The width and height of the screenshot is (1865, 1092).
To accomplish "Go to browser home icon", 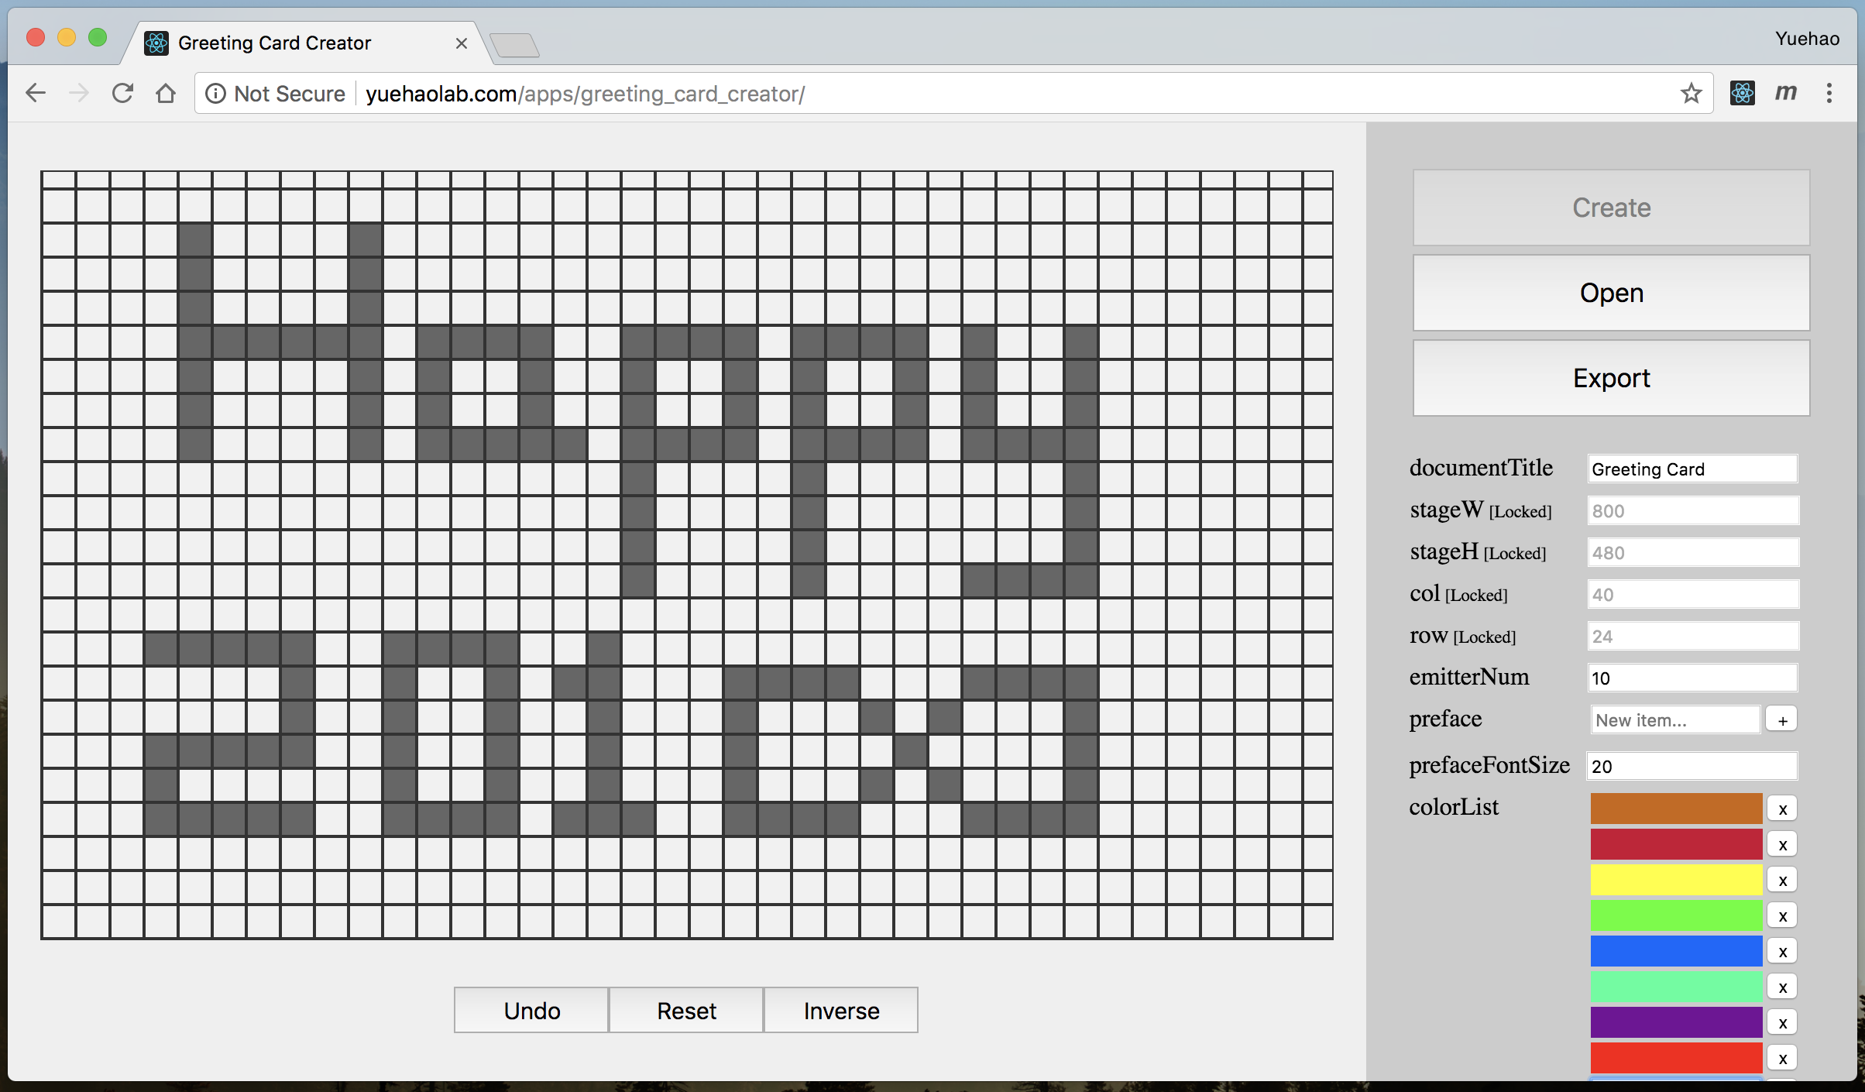I will (x=166, y=94).
